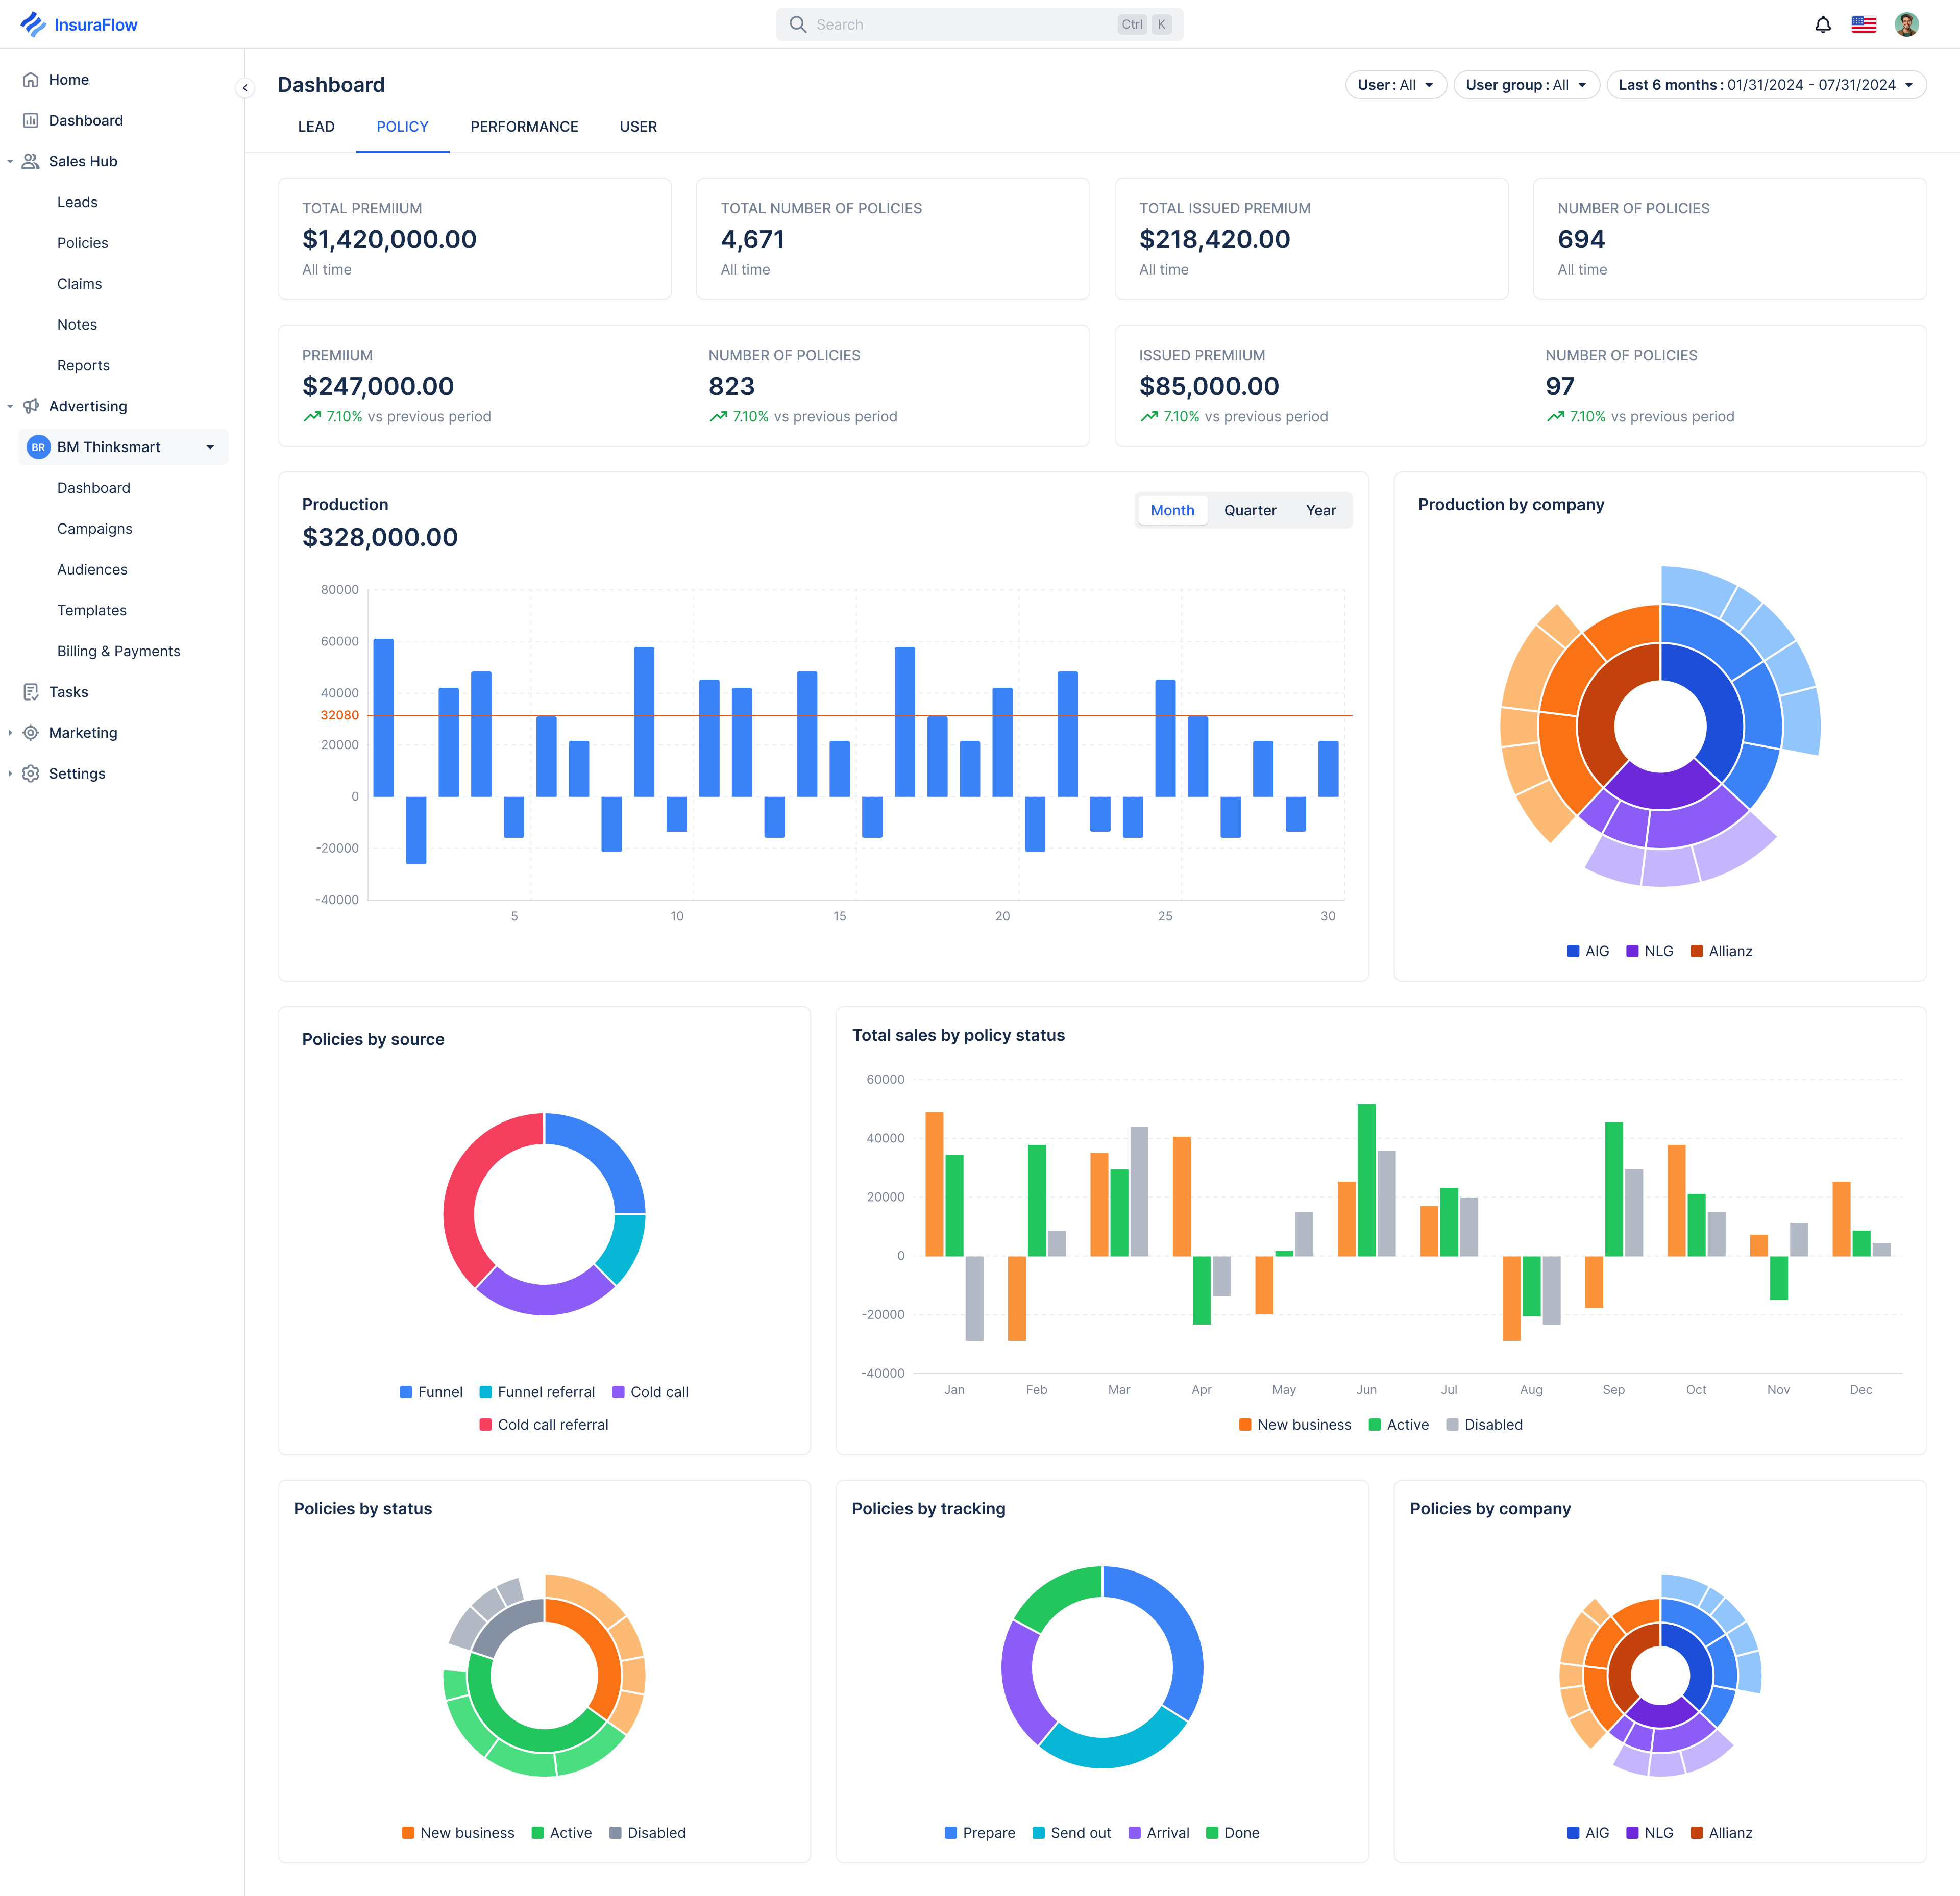Toggle Active legend in Total sales chart
Screen dimensions: 1960x1896
(x=1399, y=1424)
